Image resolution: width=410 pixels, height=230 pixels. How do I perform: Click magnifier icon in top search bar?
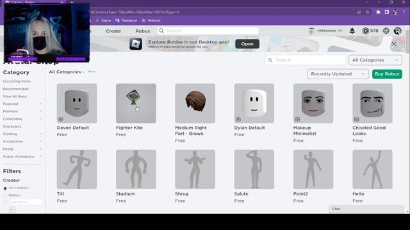coord(161,31)
